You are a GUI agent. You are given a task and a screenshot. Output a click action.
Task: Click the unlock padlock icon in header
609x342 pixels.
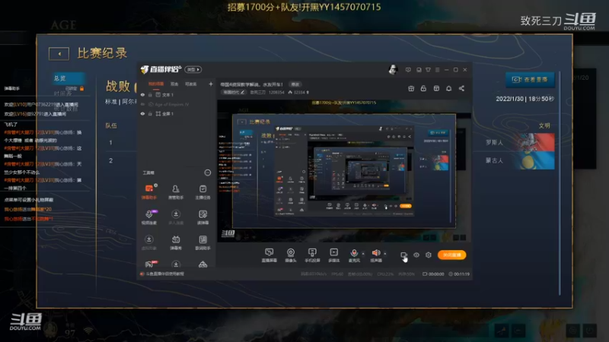pos(423,88)
